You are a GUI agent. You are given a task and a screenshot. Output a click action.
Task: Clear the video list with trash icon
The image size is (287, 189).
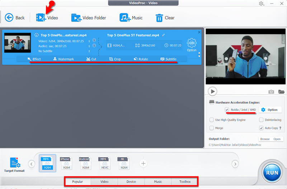point(165,18)
